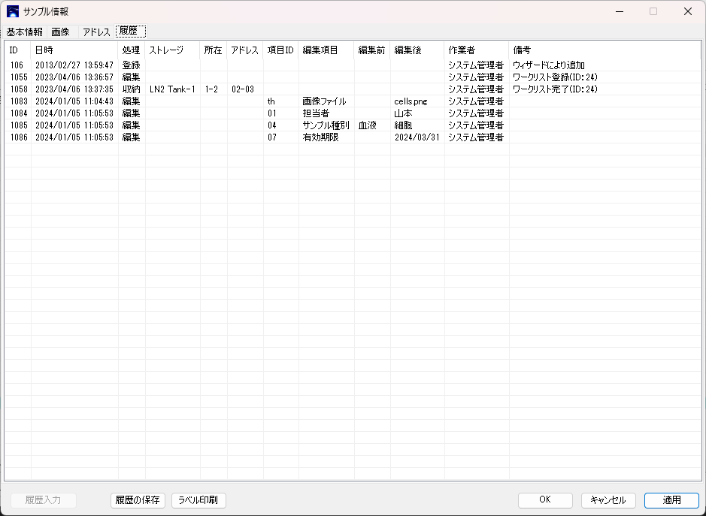Screen dimensions: 706x516
Task: Click the 履歴 tab
Action: (131, 32)
